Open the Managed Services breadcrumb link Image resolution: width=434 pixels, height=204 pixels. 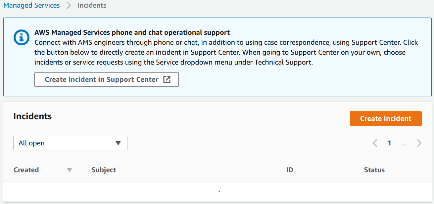[x=31, y=5]
